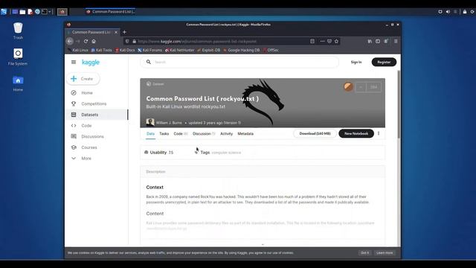Bookmark this page star icon

point(336,41)
